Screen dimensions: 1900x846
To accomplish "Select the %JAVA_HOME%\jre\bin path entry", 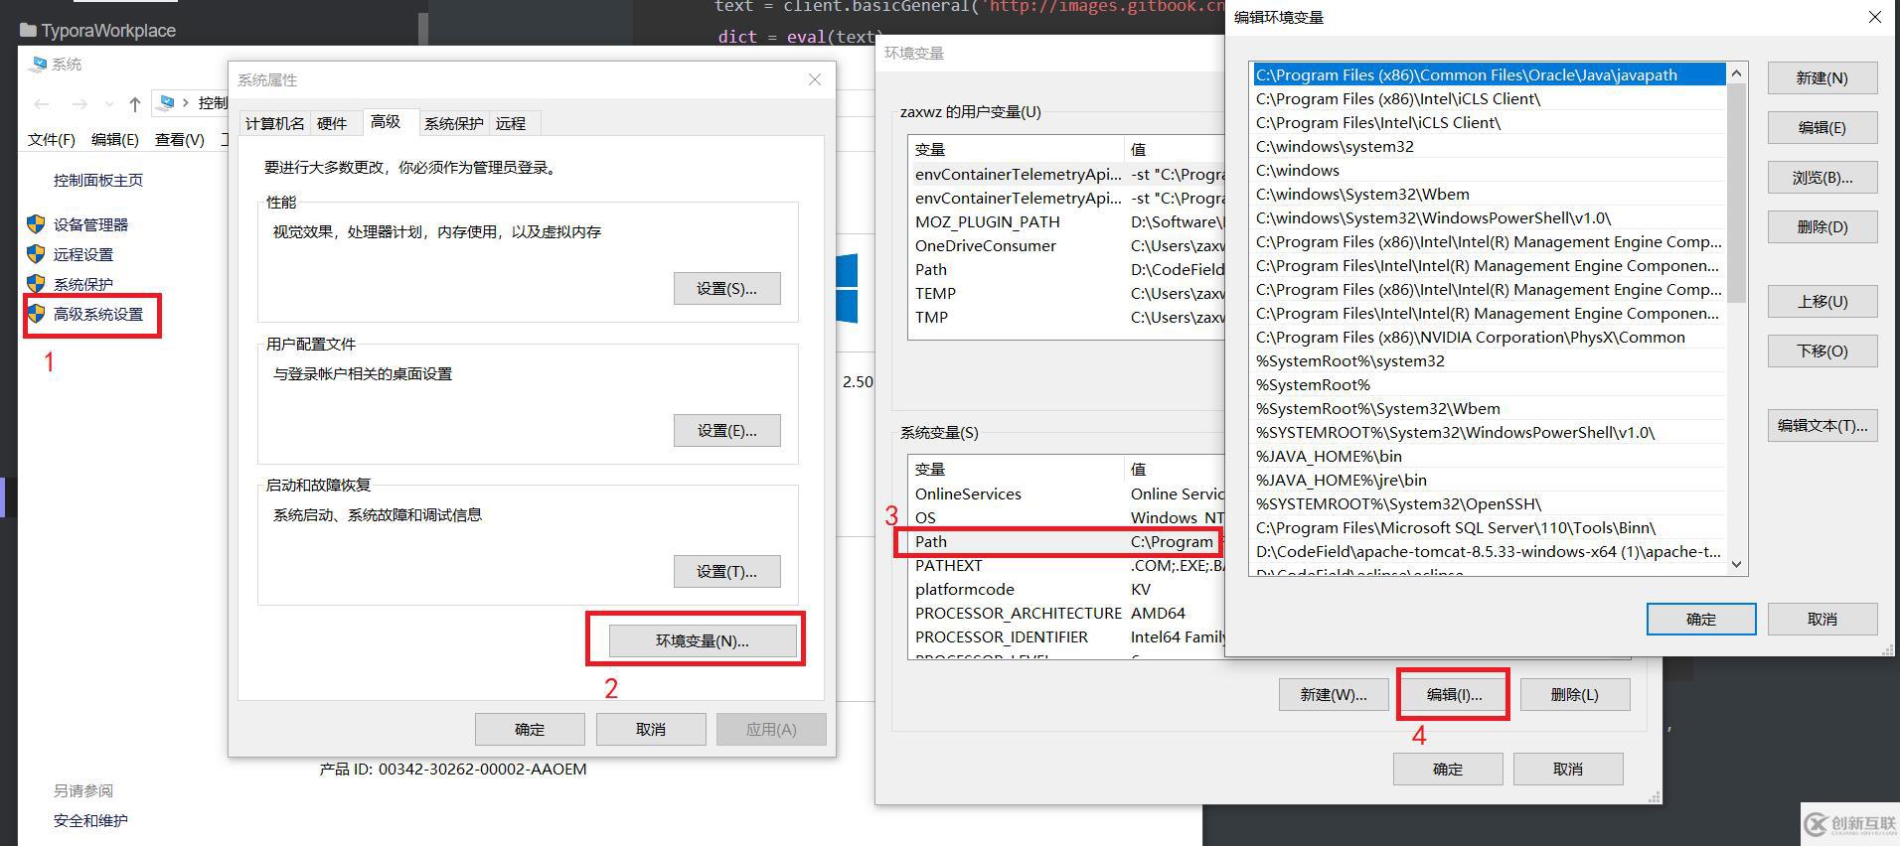I will click(1489, 480).
